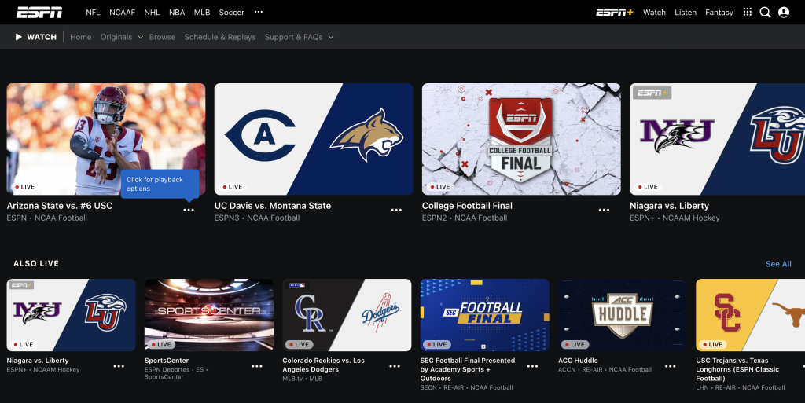Click SEC Football Final Presented title
Screen dimensions: 805x403
point(467,369)
